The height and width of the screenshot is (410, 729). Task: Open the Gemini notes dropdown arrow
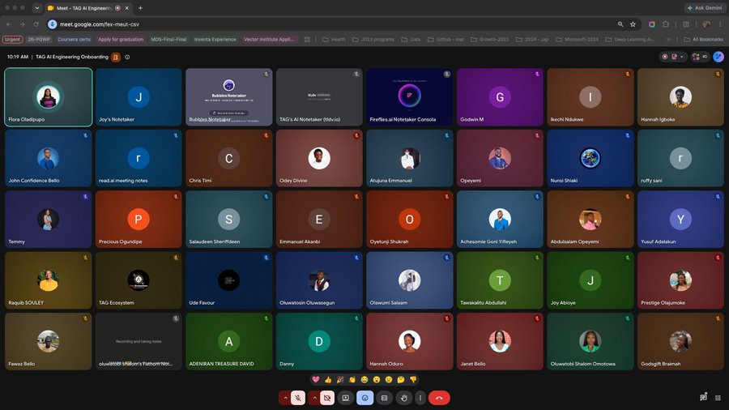(682, 57)
